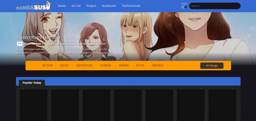Browse the COMEDY genre

[x=106, y=65]
